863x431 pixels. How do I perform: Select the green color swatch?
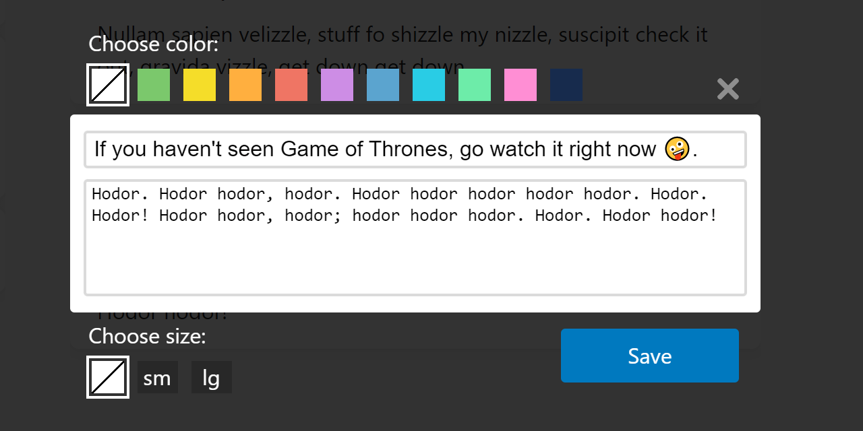coord(154,85)
